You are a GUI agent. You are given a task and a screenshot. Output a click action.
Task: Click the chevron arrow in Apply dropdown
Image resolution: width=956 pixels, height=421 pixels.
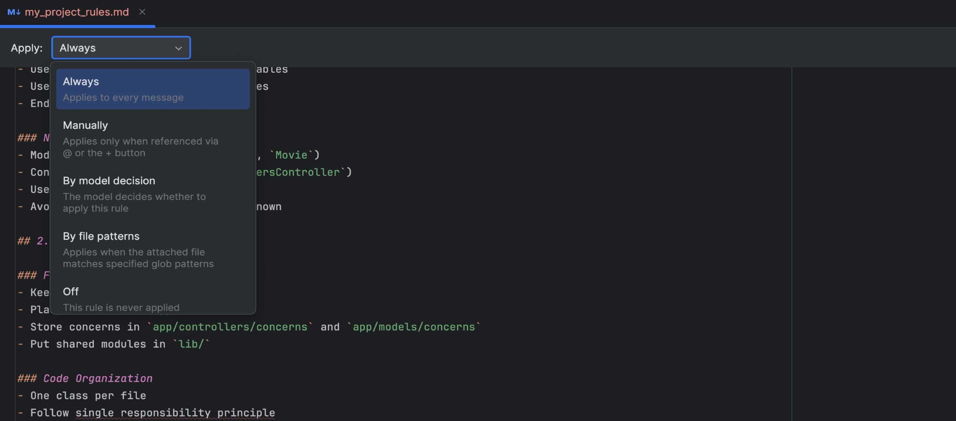click(179, 48)
